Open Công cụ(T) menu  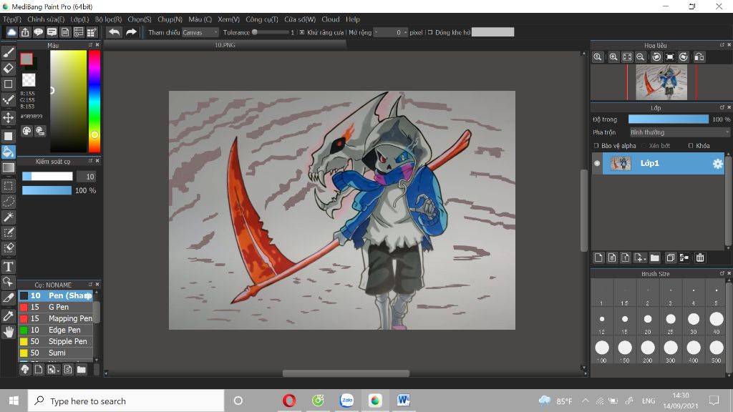(262, 19)
